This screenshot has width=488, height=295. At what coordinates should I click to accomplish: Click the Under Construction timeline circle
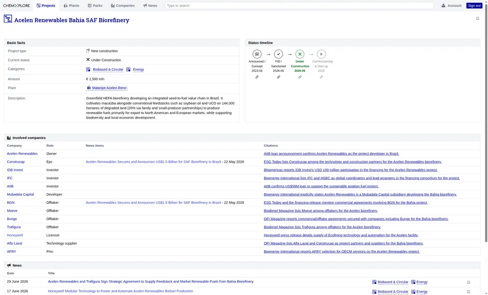point(300,54)
